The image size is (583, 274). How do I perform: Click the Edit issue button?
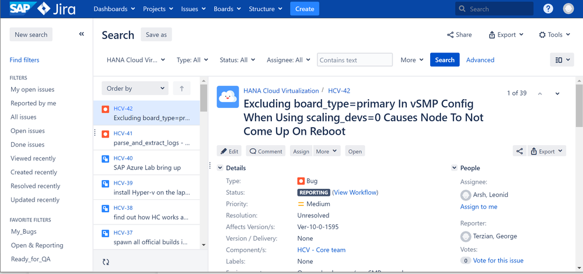[229, 151]
